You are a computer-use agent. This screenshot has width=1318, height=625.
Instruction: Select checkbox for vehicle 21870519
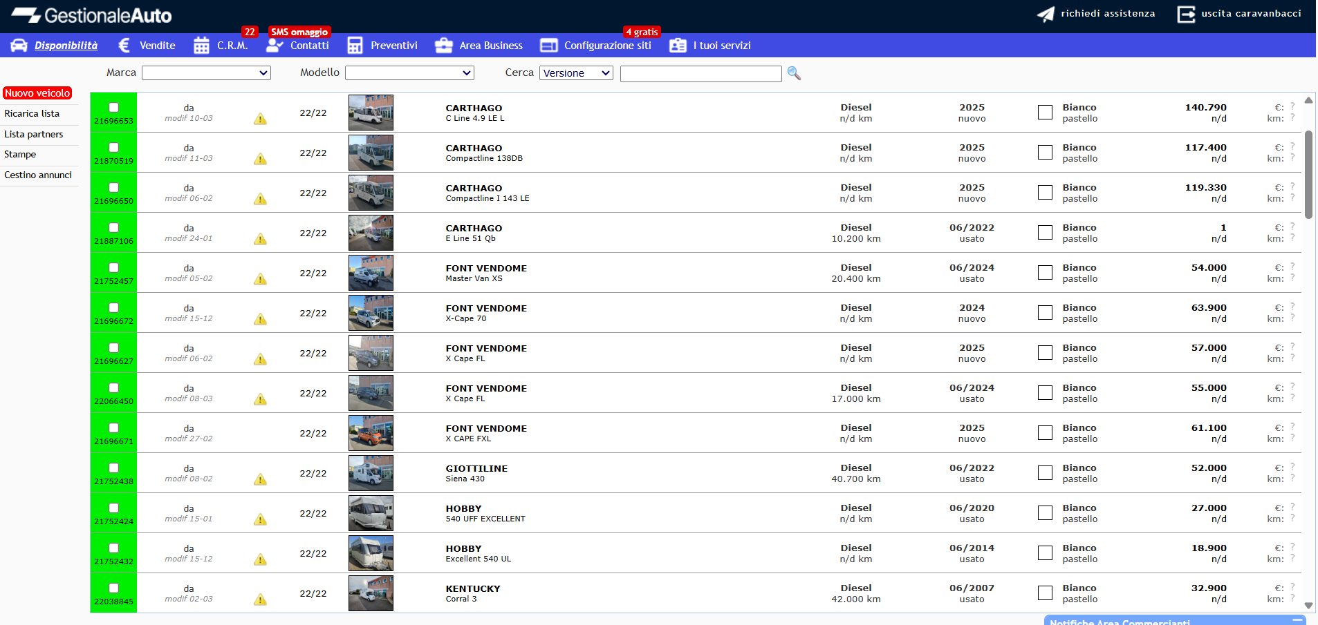113,147
